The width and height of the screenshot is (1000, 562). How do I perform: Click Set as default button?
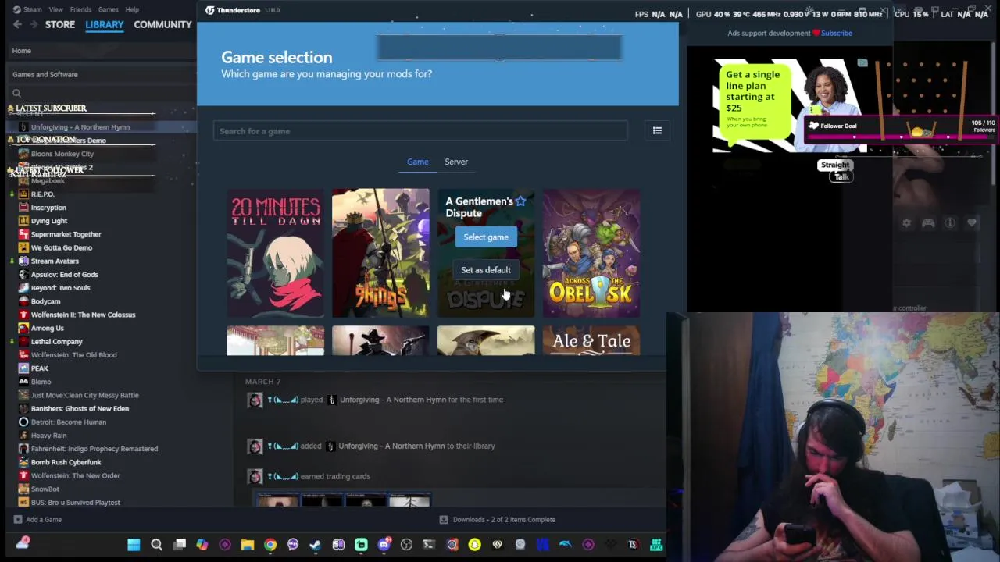coord(486,270)
